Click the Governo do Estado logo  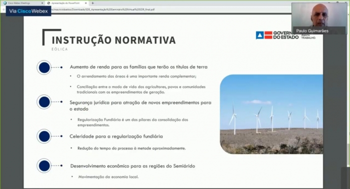285,35
